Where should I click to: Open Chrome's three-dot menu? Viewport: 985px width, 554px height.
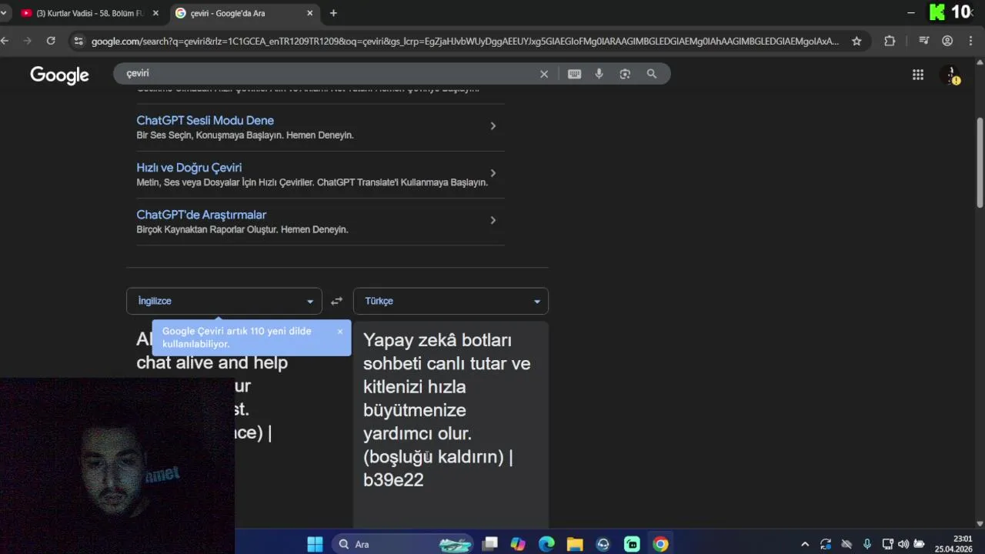coord(970,41)
